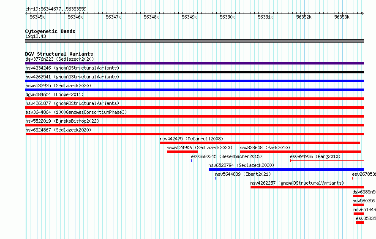Click the nsv828648 (Park2010) label

[x=265, y=148]
